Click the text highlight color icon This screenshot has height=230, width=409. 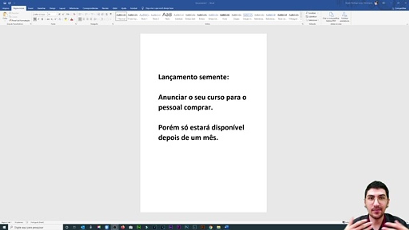pos(66,19)
